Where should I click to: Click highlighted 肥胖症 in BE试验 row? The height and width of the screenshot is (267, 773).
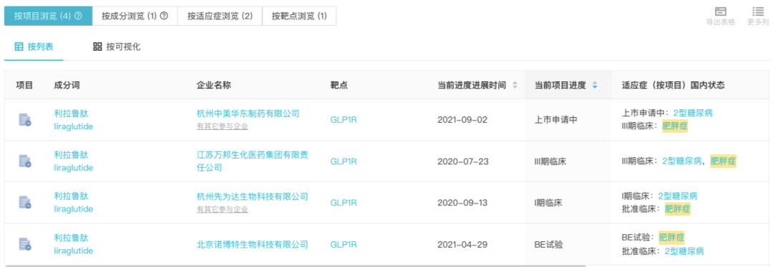pos(671,238)
